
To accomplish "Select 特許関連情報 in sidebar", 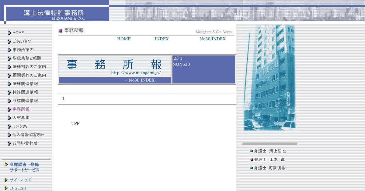I will [x=25, y=92].
